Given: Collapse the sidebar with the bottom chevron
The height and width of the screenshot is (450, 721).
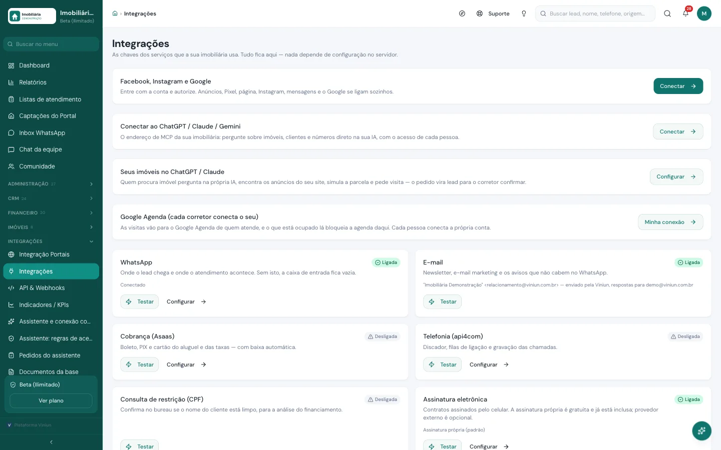Looking at the screenshot, I should click(x=51, y=442).
